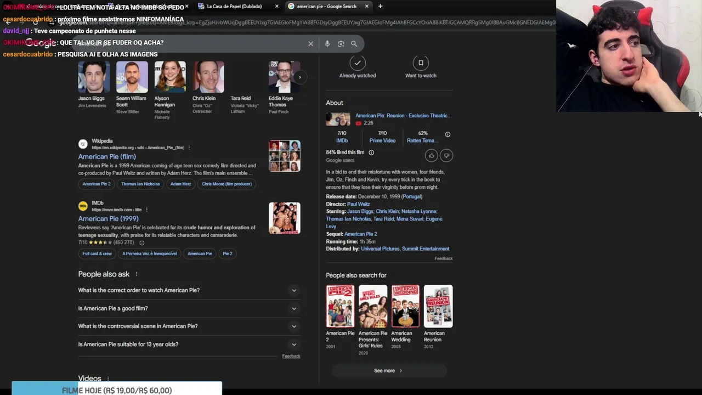
Task: Click the Adam Herz chip
Action: point(181,184)
